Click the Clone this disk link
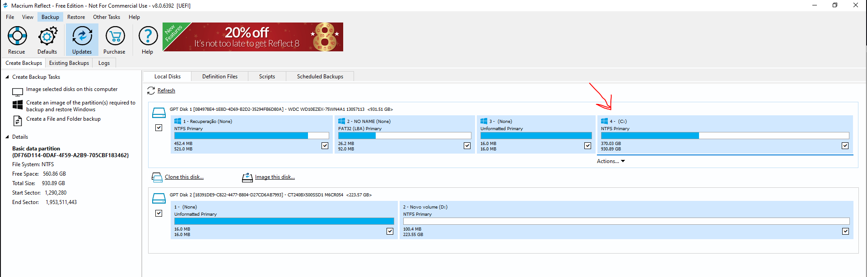 pos(184,177)
